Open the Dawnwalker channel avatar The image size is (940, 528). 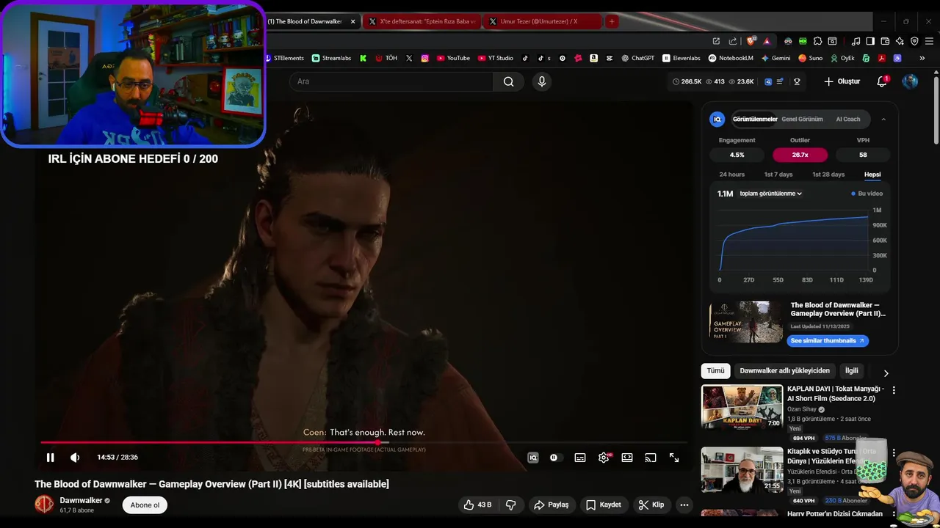coord(45,505)
